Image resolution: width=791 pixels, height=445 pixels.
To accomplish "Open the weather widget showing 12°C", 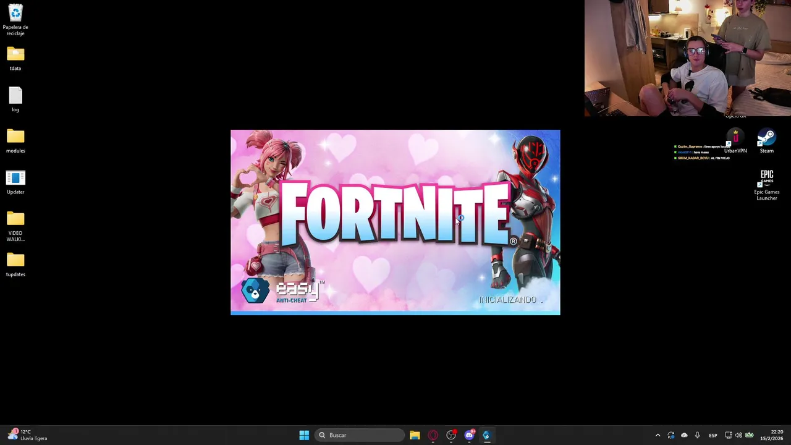I will (x=27, y=435).
